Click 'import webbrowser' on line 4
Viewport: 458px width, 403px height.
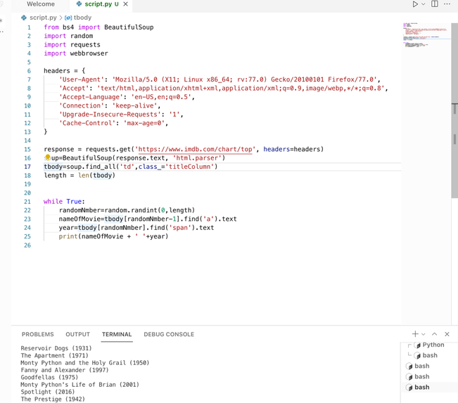[x=76, y=53]
